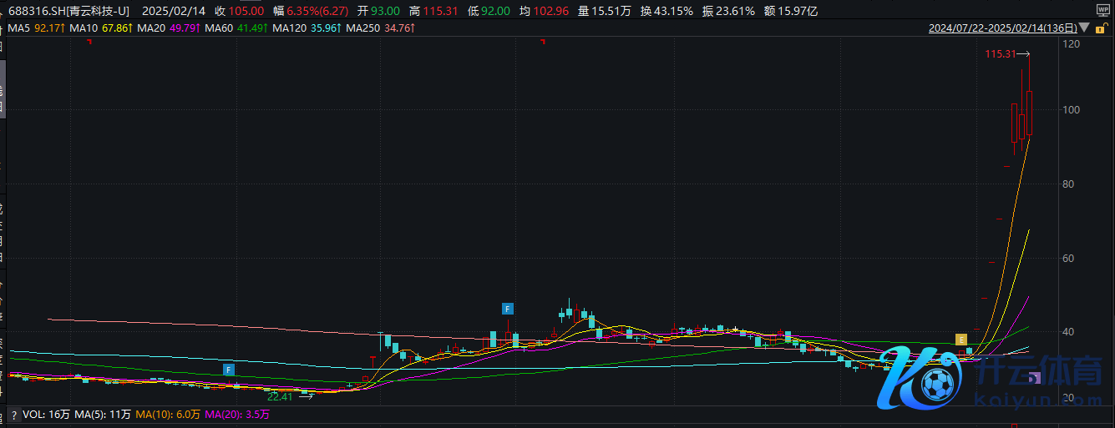Screen dimensions: 1115x428
Task: Click the 22.41 low price marker
Action: (x=280, y=396)
